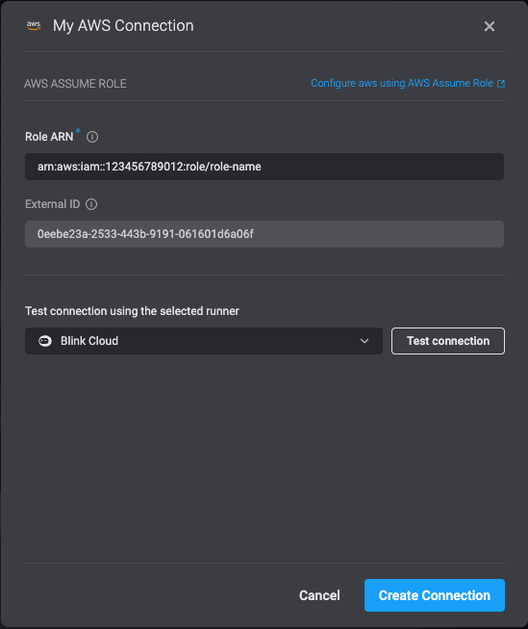Click the Role ARN info icon

tap(92, 137)
